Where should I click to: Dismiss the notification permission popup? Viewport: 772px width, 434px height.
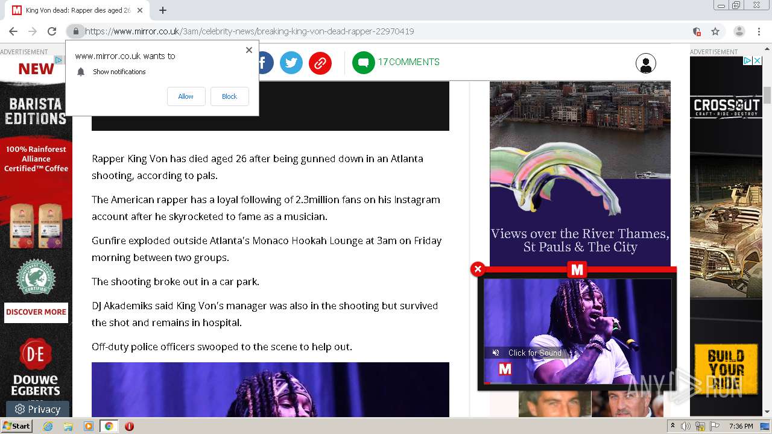pyautogui.click(x=248, y=50)
